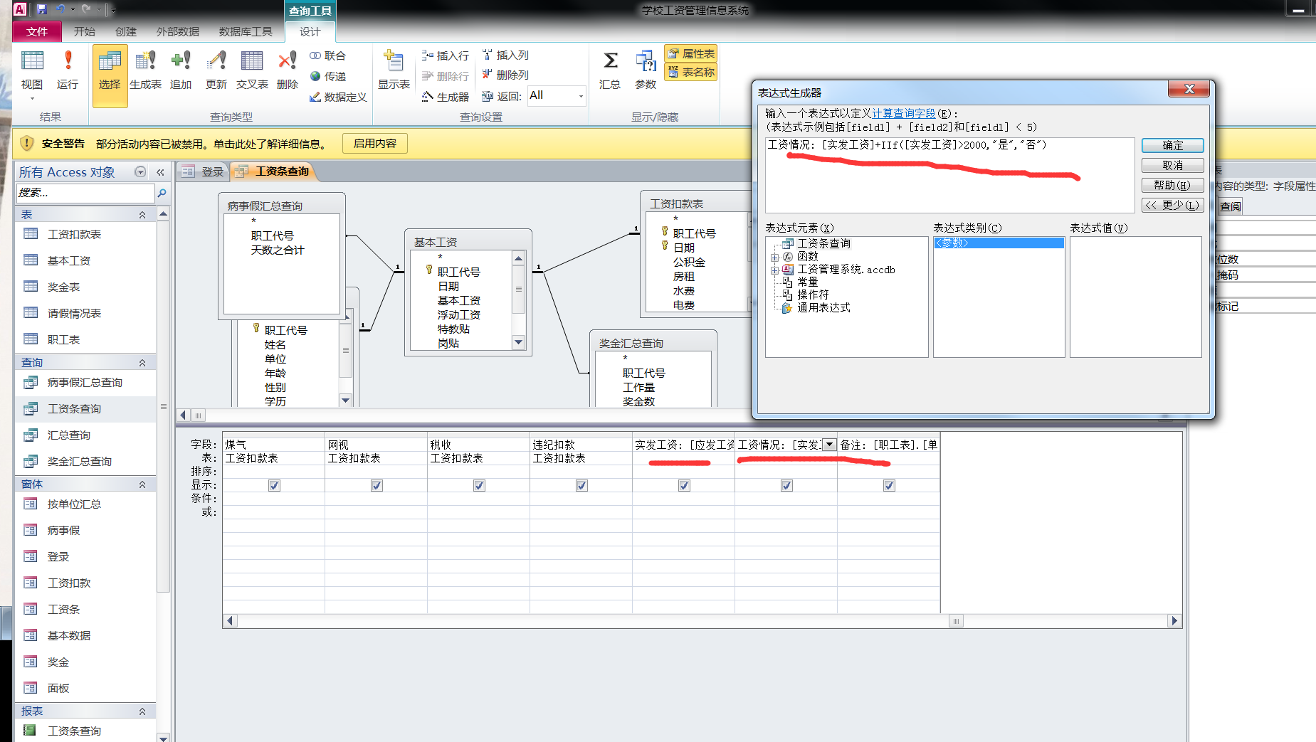
Task: Collapse the 表 group in navigation pane
Action: click(x=142, y=215)
